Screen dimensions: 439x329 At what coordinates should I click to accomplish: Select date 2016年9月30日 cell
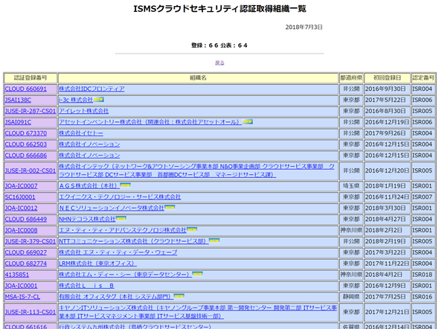click(x=387, y=89)
